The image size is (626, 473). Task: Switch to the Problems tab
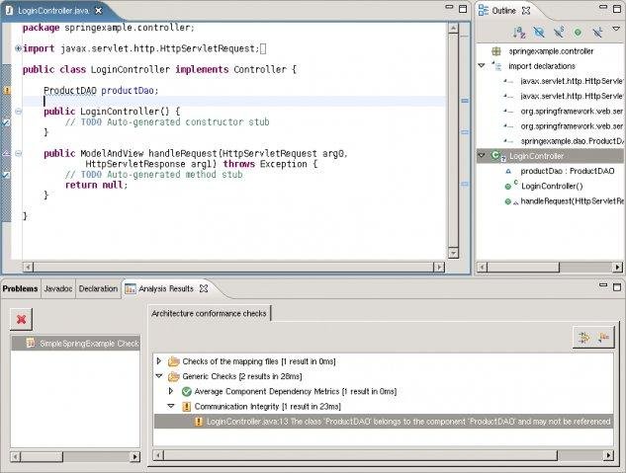[x=20, y=288]
